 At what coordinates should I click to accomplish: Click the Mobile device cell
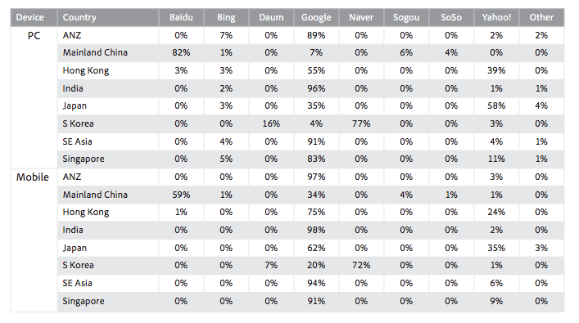pyautogui.click(x=33, y=177)
